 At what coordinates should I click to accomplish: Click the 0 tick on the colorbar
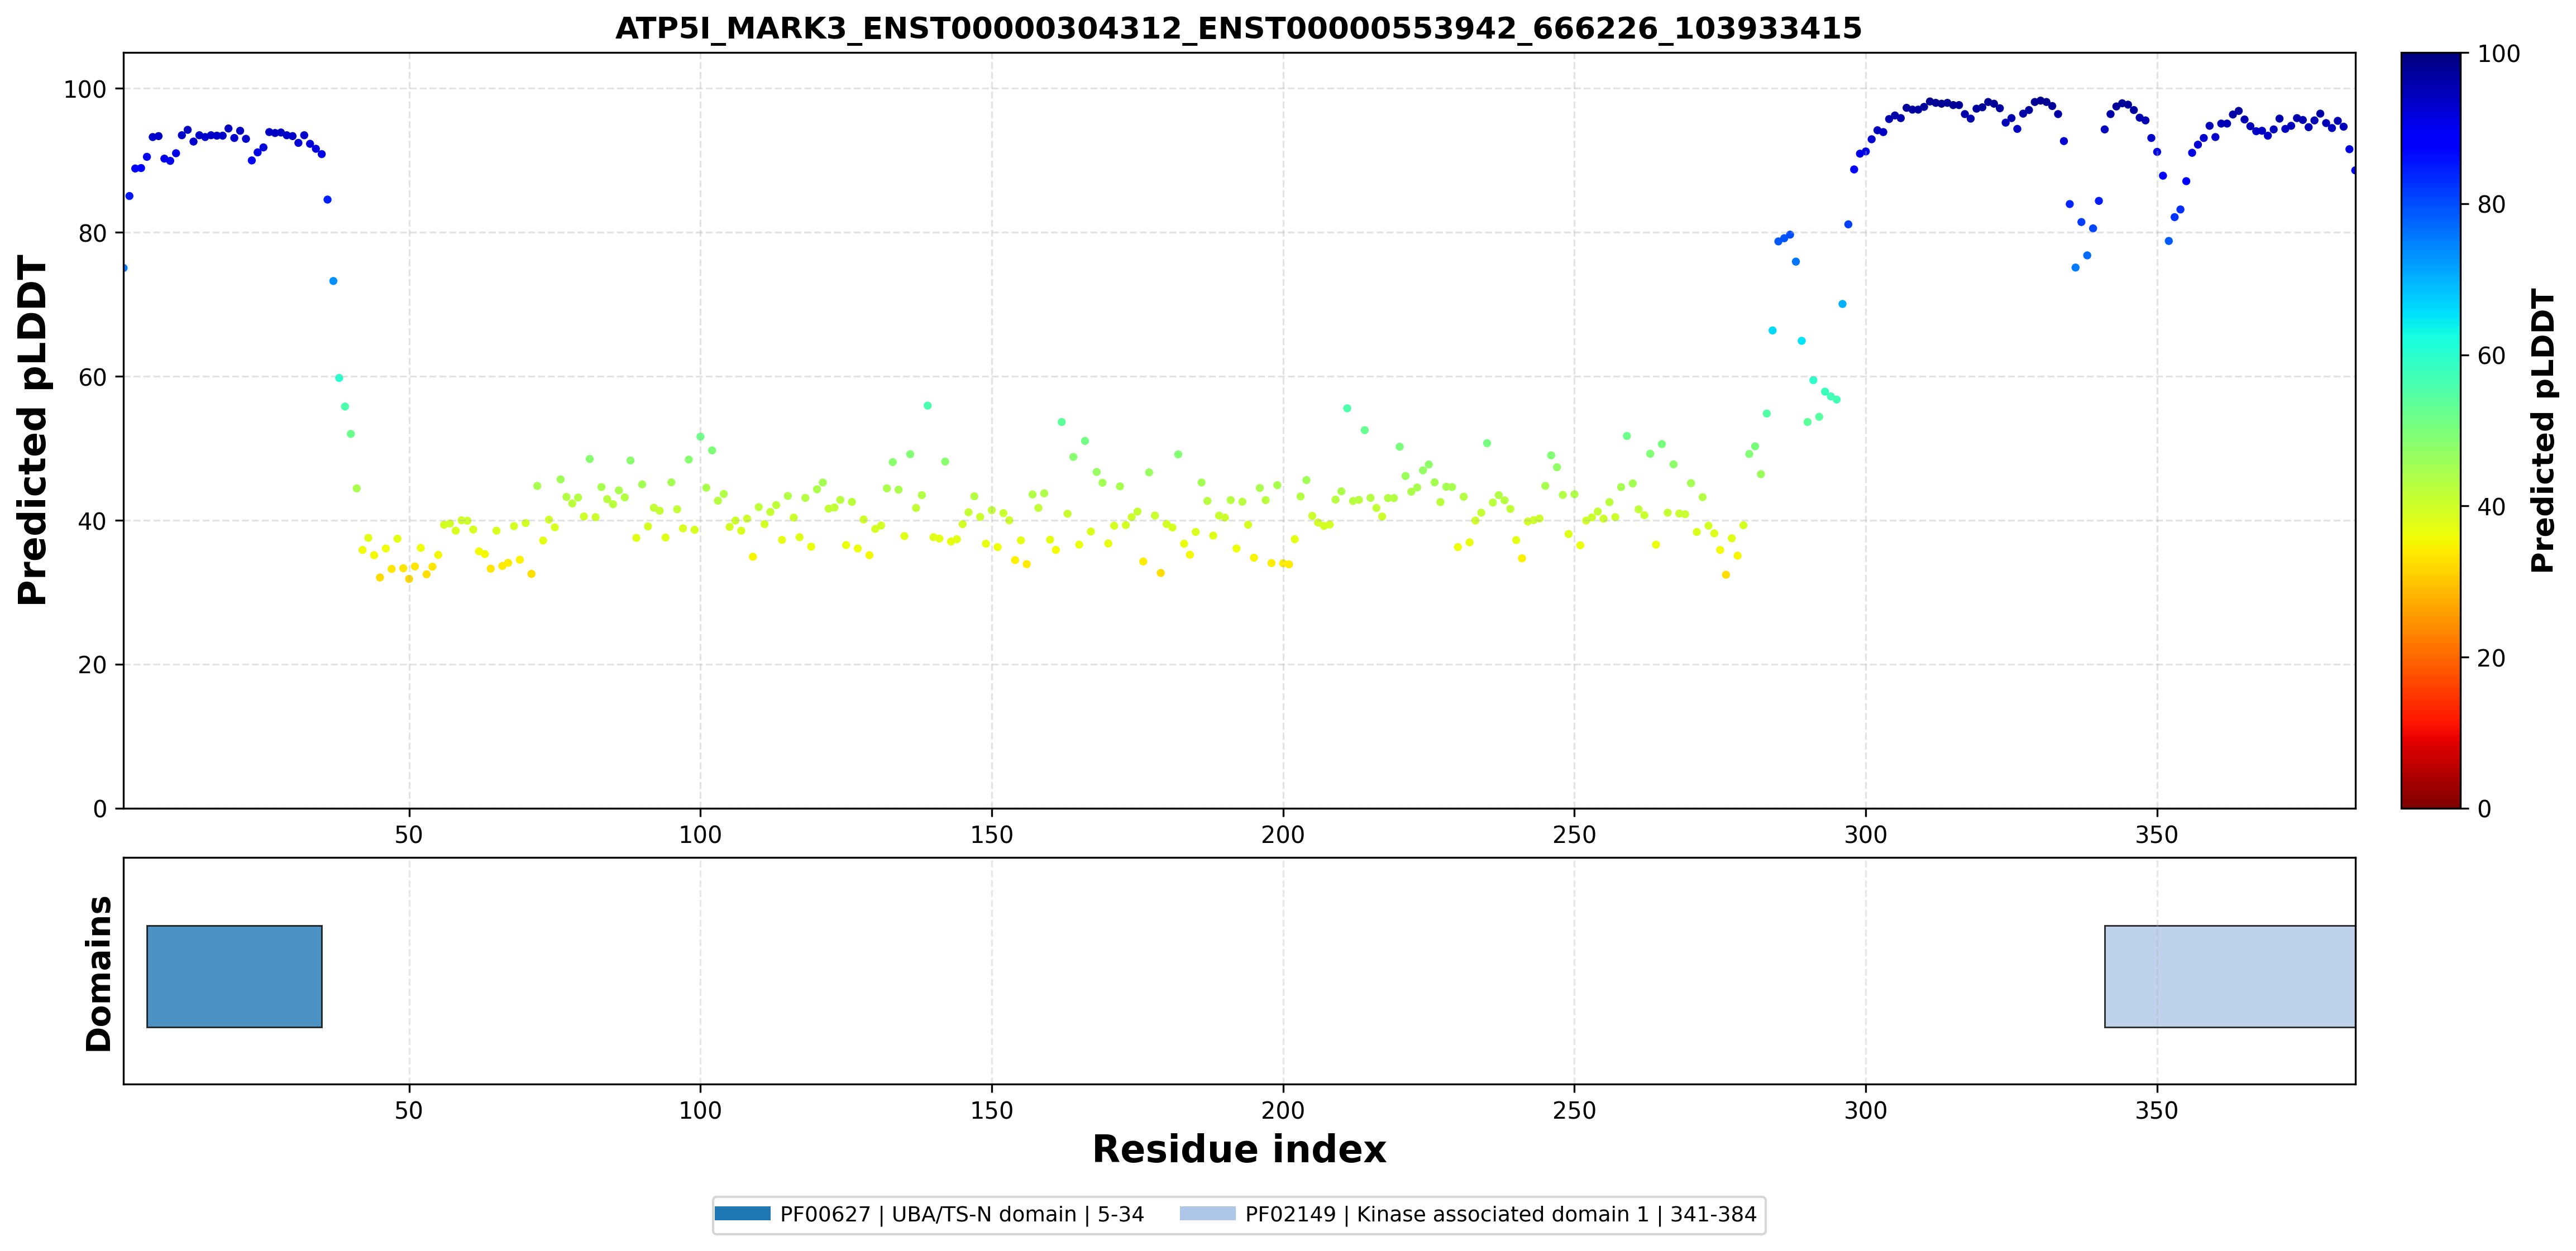click(x=2484, y=809)
